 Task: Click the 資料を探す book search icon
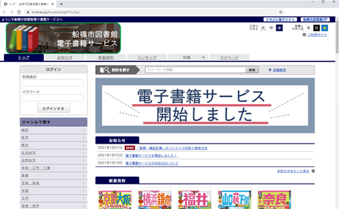click(105, 70)
